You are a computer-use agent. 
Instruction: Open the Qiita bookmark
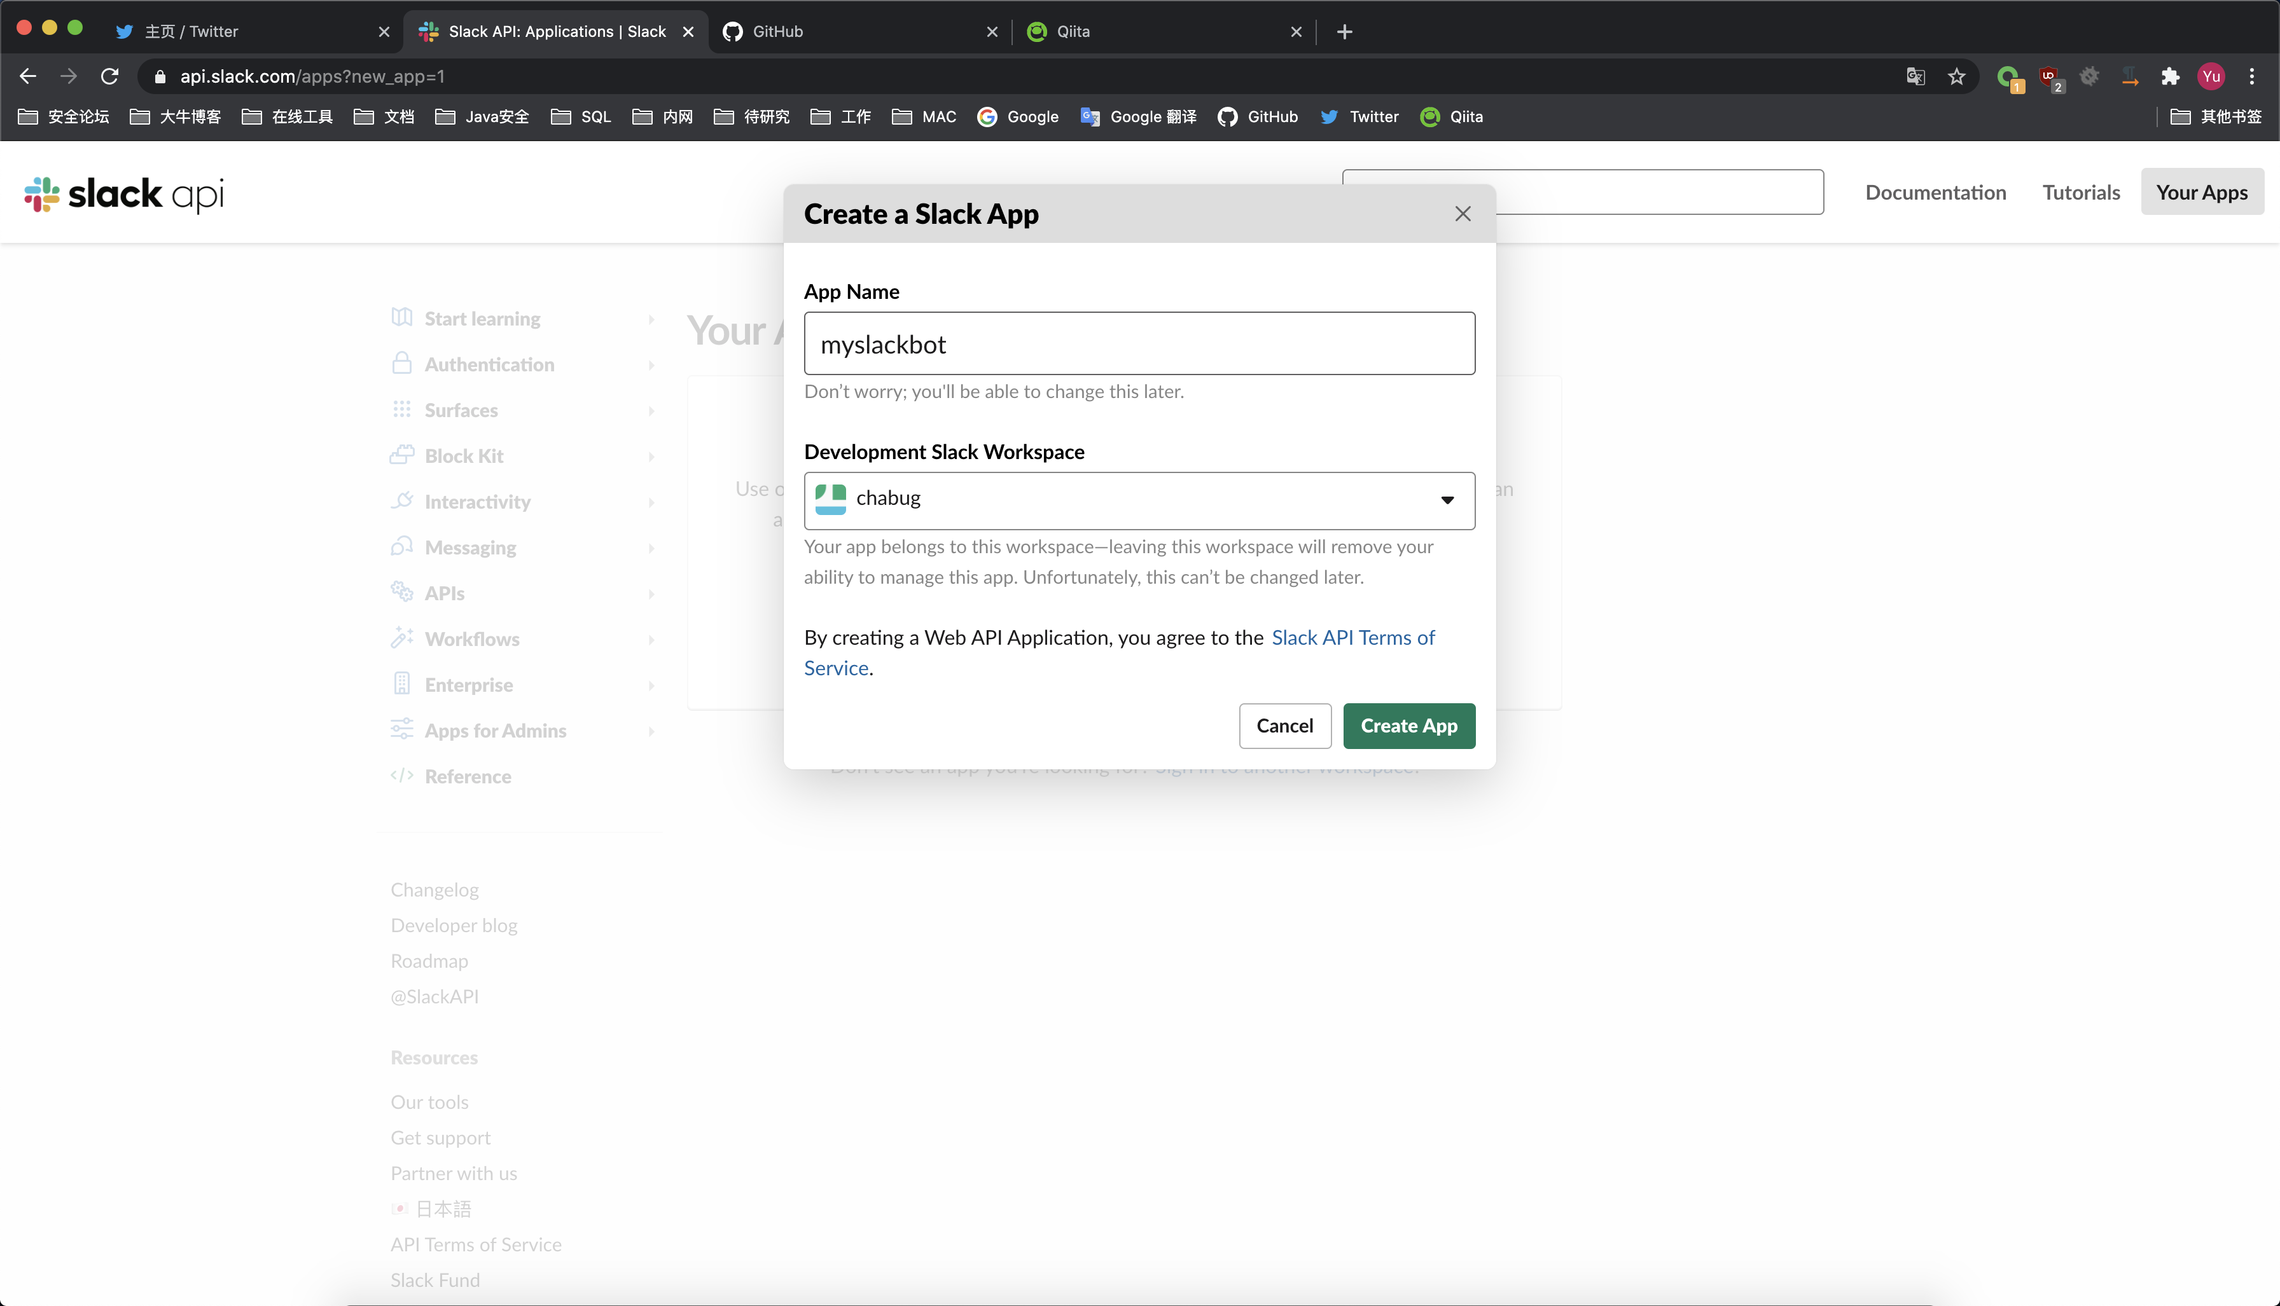(1451, 116)
